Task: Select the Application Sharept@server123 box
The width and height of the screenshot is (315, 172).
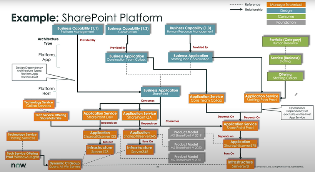Action: pyautogui.click(x=100, y=135)
